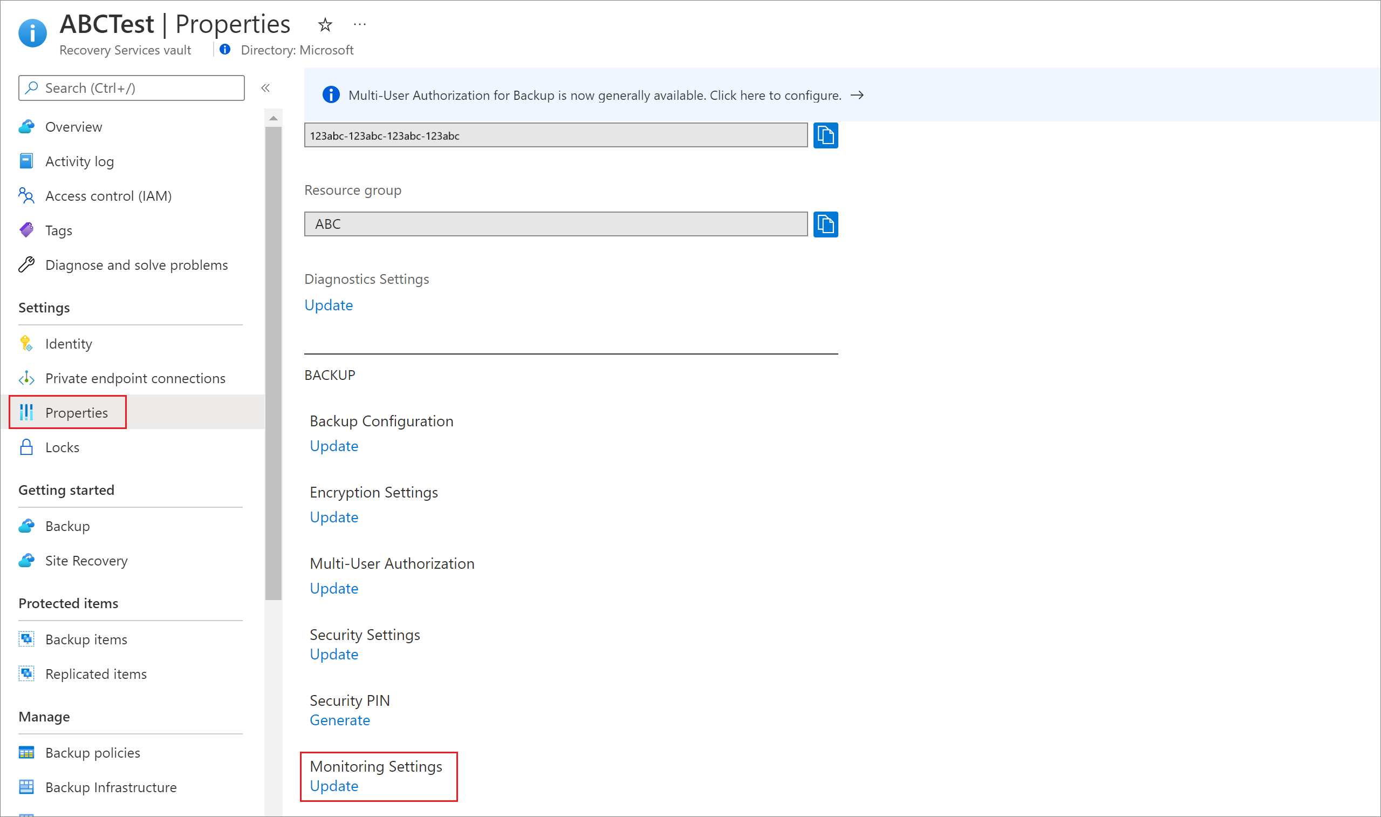Click the Recovery Services vault Overview icon
Screen dimensions: 1381x817
26,126
